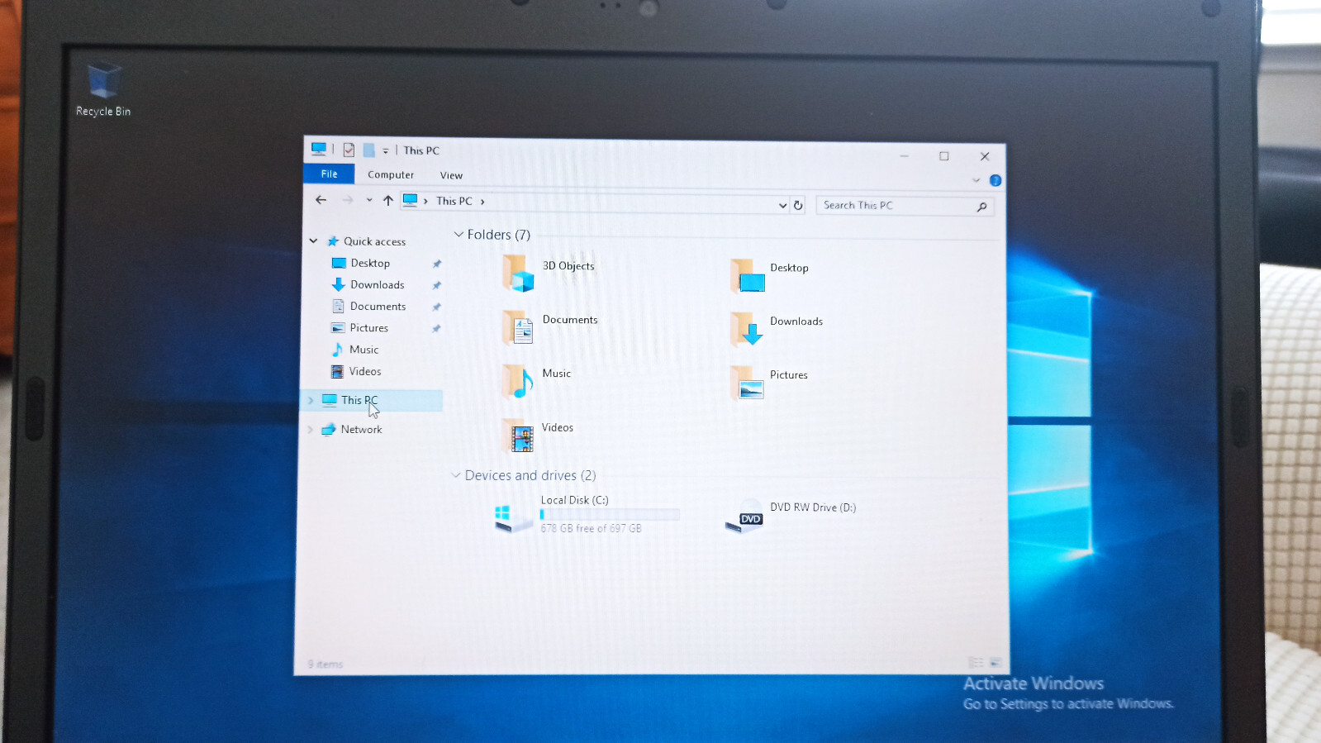
Task: Open the File ribbon tab
Action: tap(329, 174)
